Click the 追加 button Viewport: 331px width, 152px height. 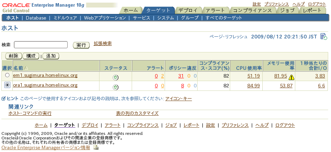51,56
